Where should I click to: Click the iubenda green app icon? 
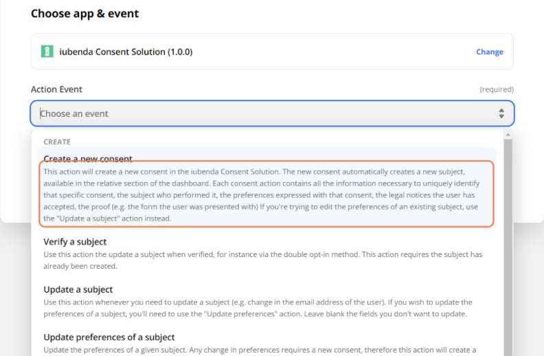47,52
